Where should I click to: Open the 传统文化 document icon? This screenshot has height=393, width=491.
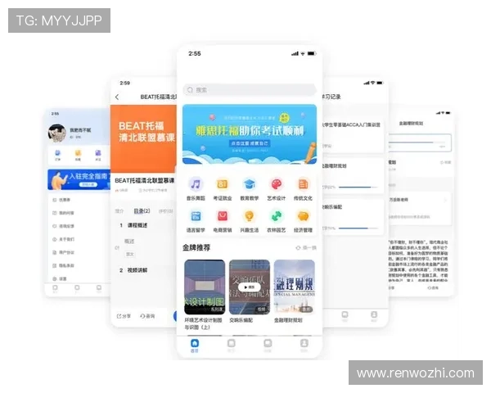[x=303, y=184]
